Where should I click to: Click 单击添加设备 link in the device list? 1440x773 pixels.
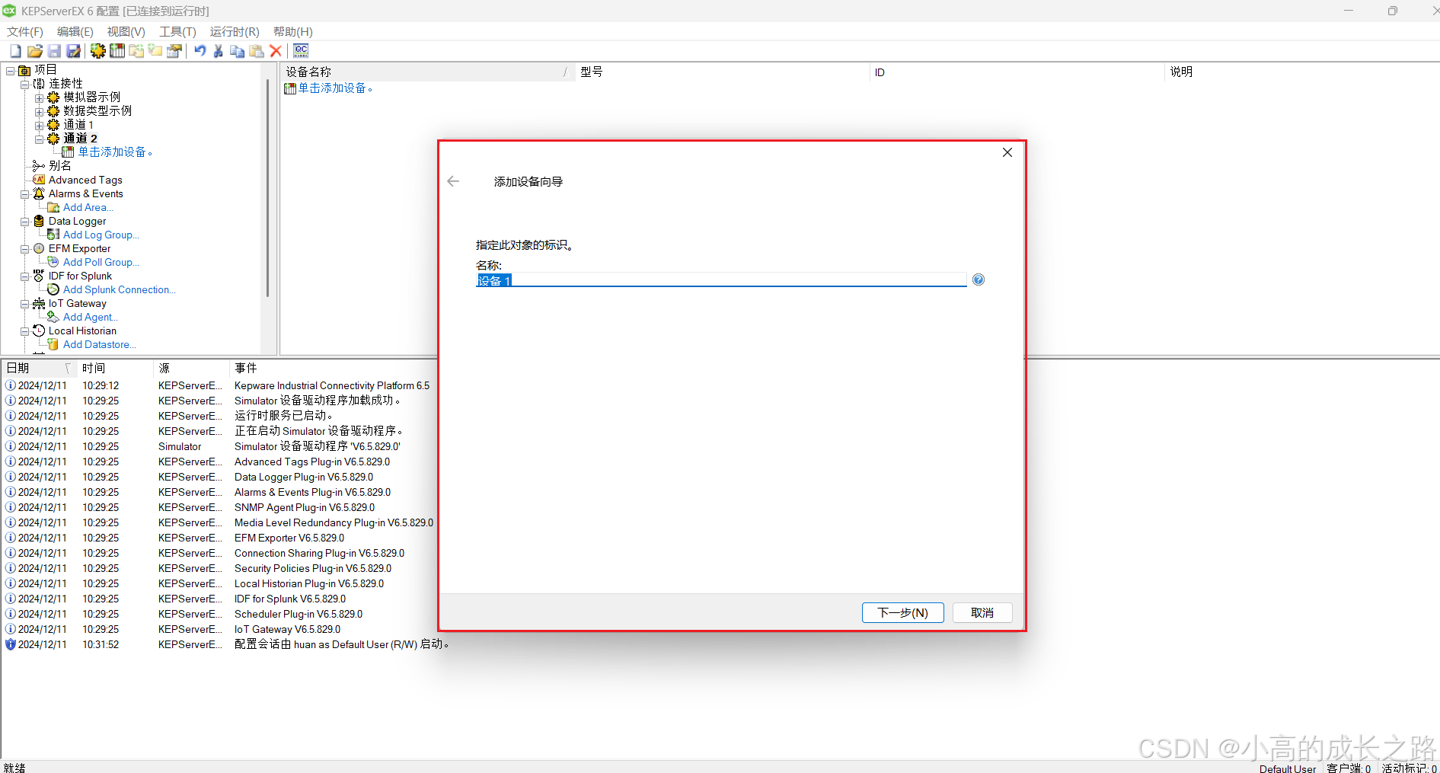[x=335, y=88]
